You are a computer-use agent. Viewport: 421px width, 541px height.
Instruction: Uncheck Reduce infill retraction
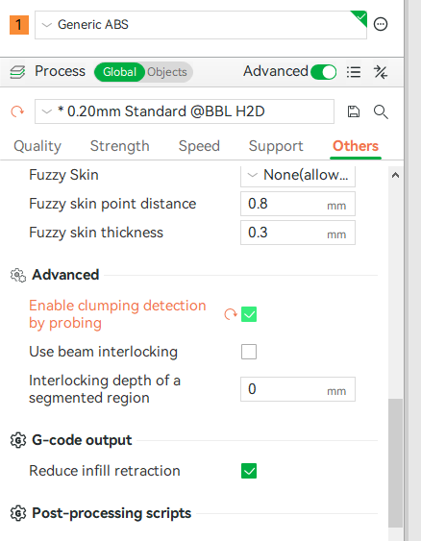click(249, 471)
